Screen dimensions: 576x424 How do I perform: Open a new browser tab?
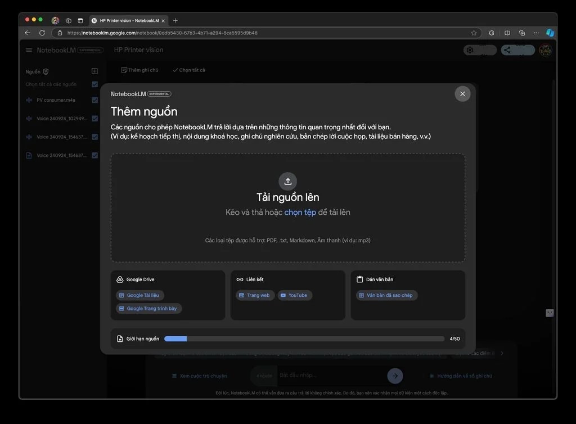(x=175, y=21)
